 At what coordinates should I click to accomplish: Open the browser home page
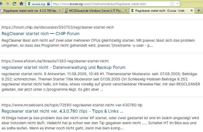pos(21,4)
